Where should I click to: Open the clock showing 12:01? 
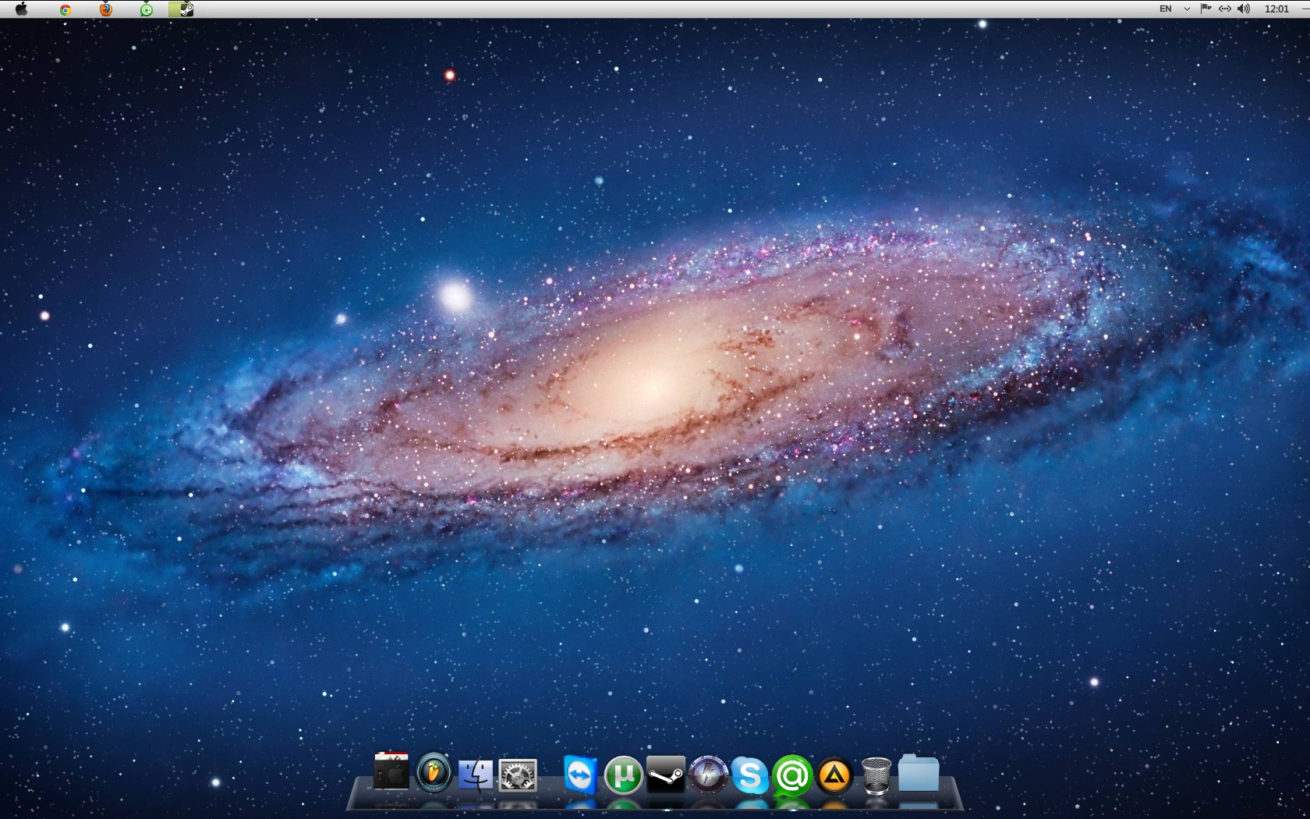pyautogui.click(x=1276, y=9)
